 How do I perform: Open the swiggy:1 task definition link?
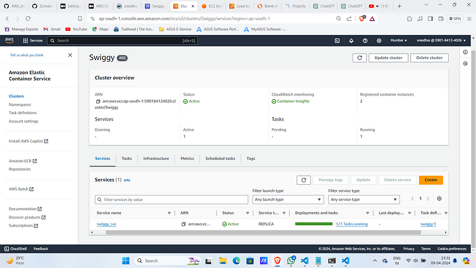tap(428, 224)
